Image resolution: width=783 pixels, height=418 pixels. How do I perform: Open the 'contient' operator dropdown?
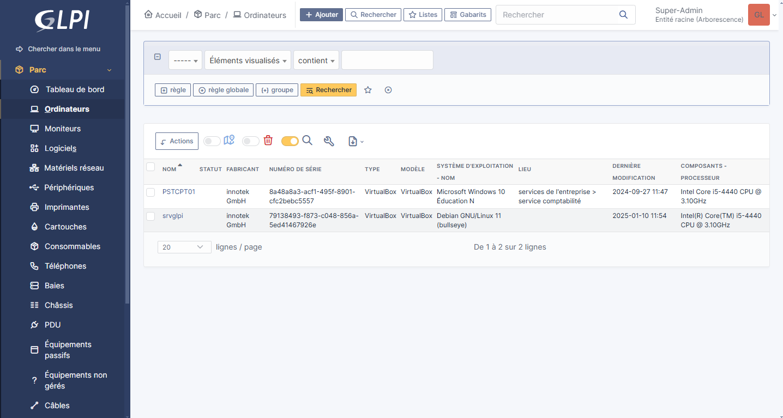click(x=316, y=60)
